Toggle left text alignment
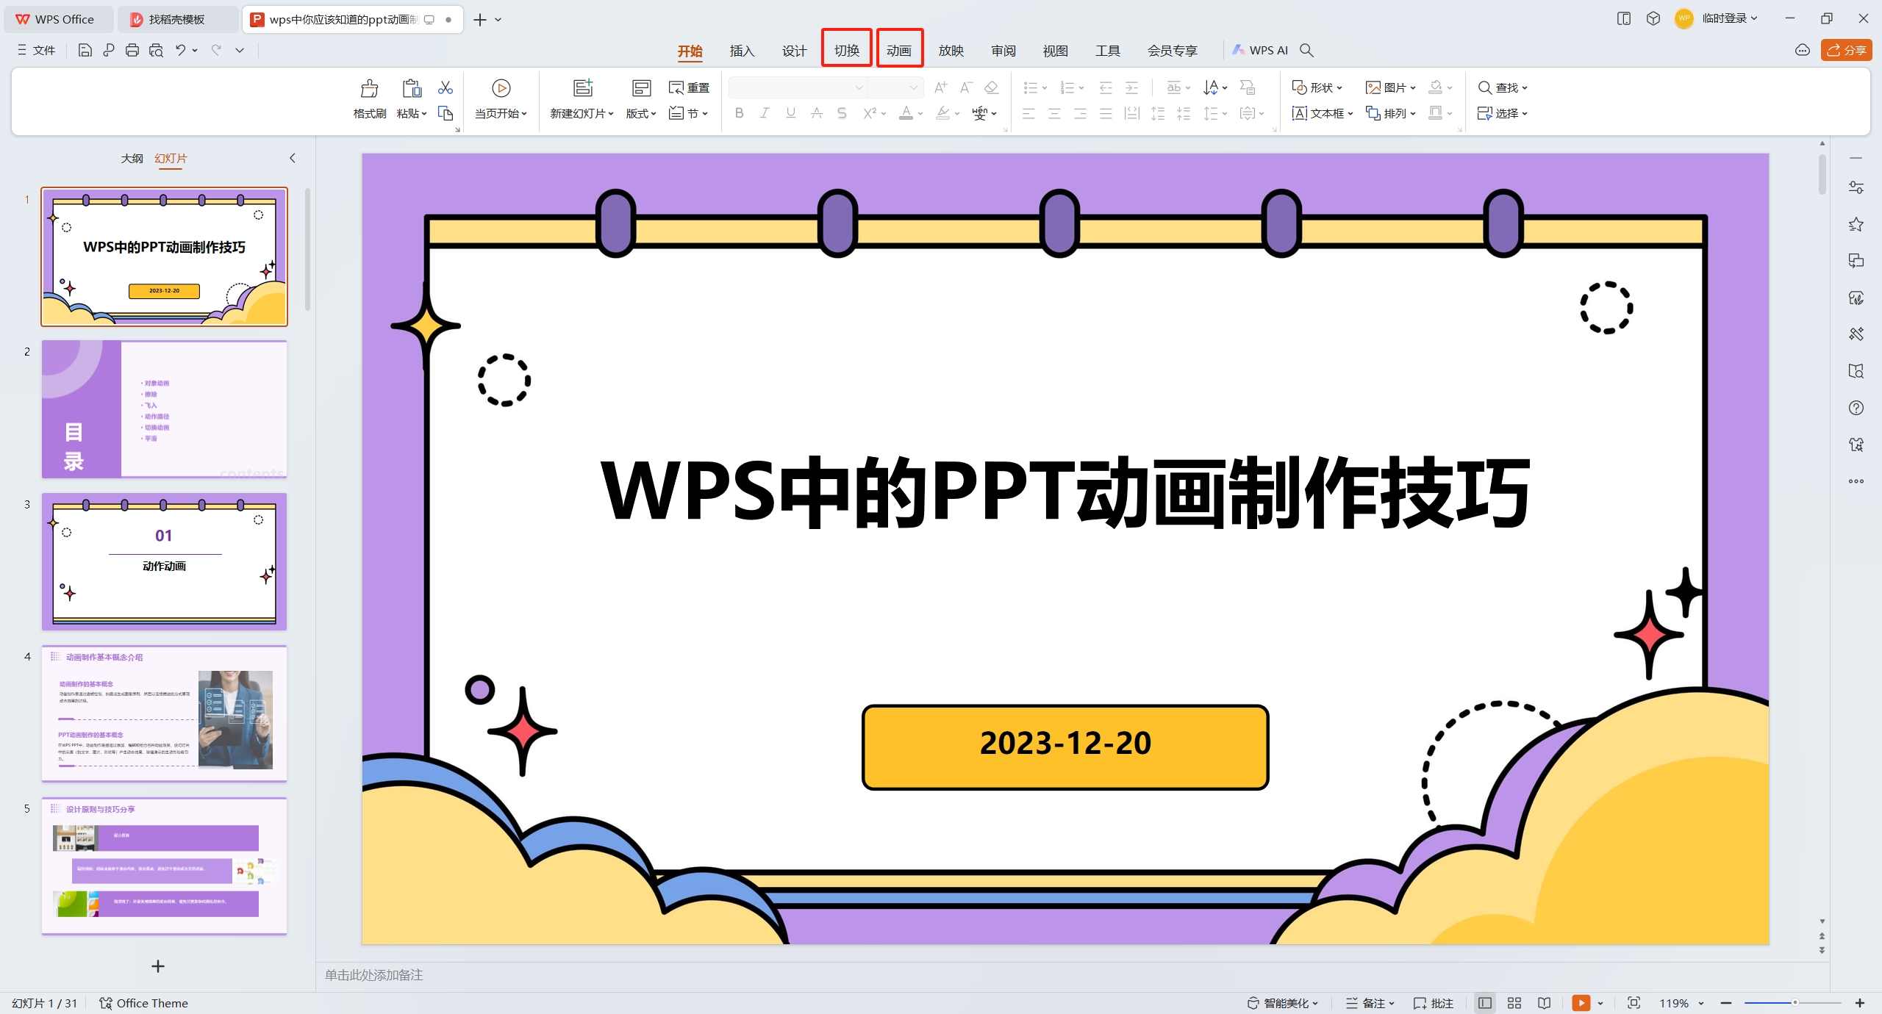This screenshot has width=1882, height=1014. [x=1028, y=113]
